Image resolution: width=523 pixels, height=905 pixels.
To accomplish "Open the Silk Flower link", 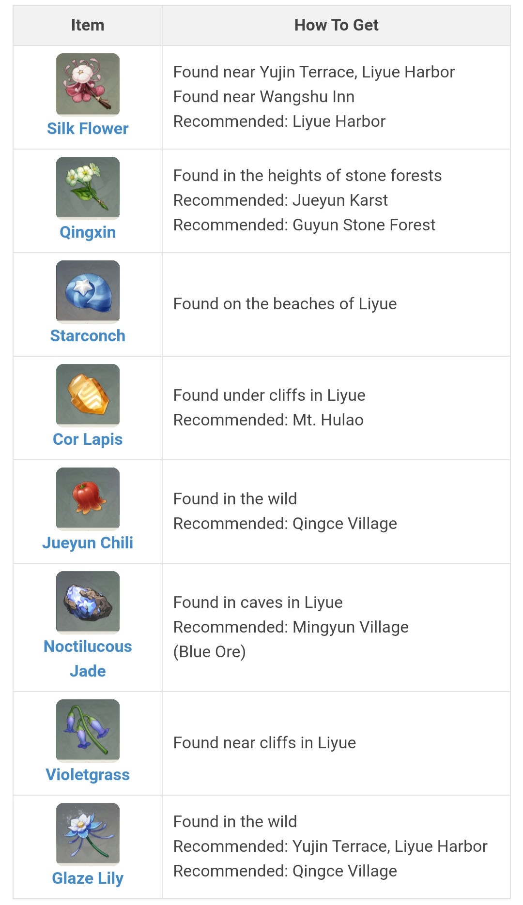I will 88,129.
